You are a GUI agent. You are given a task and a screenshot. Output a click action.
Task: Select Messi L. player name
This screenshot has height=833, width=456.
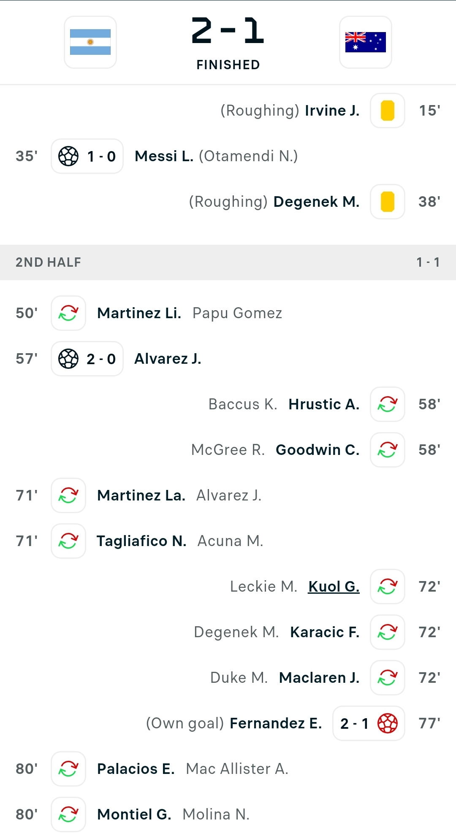[x=164, y=156]
